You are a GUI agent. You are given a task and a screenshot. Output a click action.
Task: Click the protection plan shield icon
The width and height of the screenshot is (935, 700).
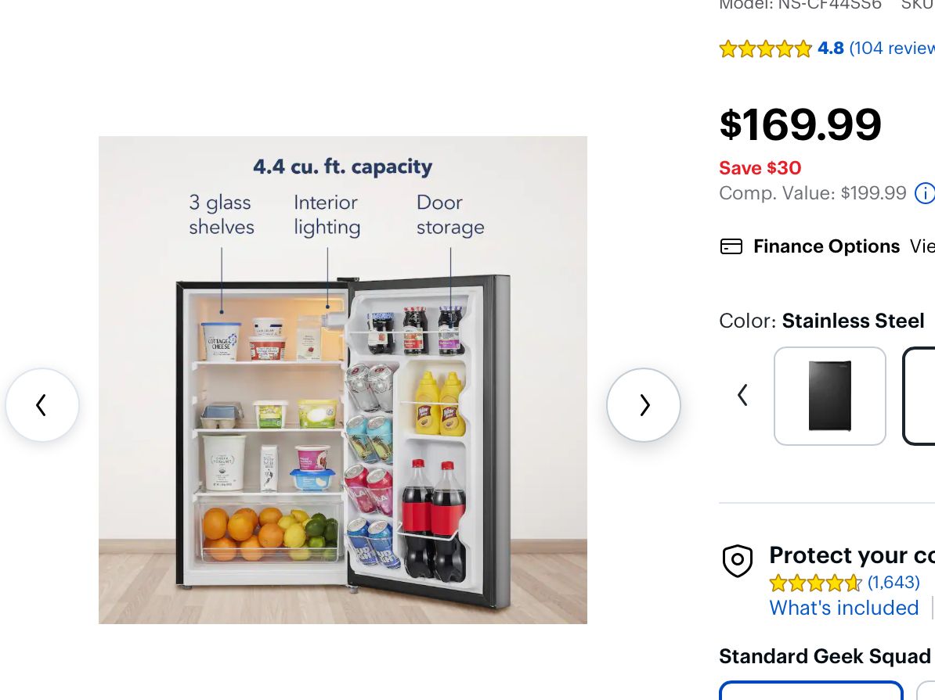[x=737, y=561]
